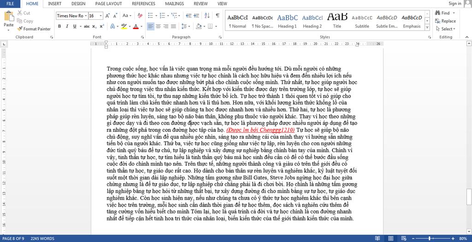472x242 pixels.
Task: Toggle Italic formatting
Action: pos(67,26)
